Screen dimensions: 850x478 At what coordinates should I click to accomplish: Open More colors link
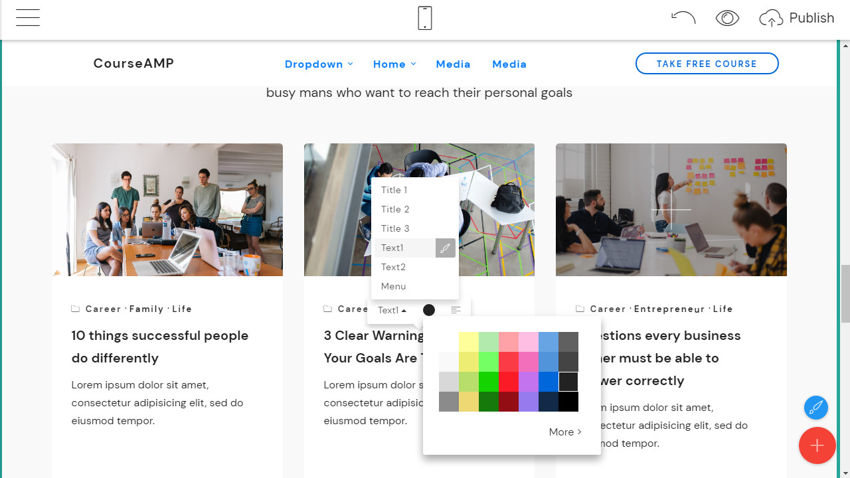click(x=565, y=432)
